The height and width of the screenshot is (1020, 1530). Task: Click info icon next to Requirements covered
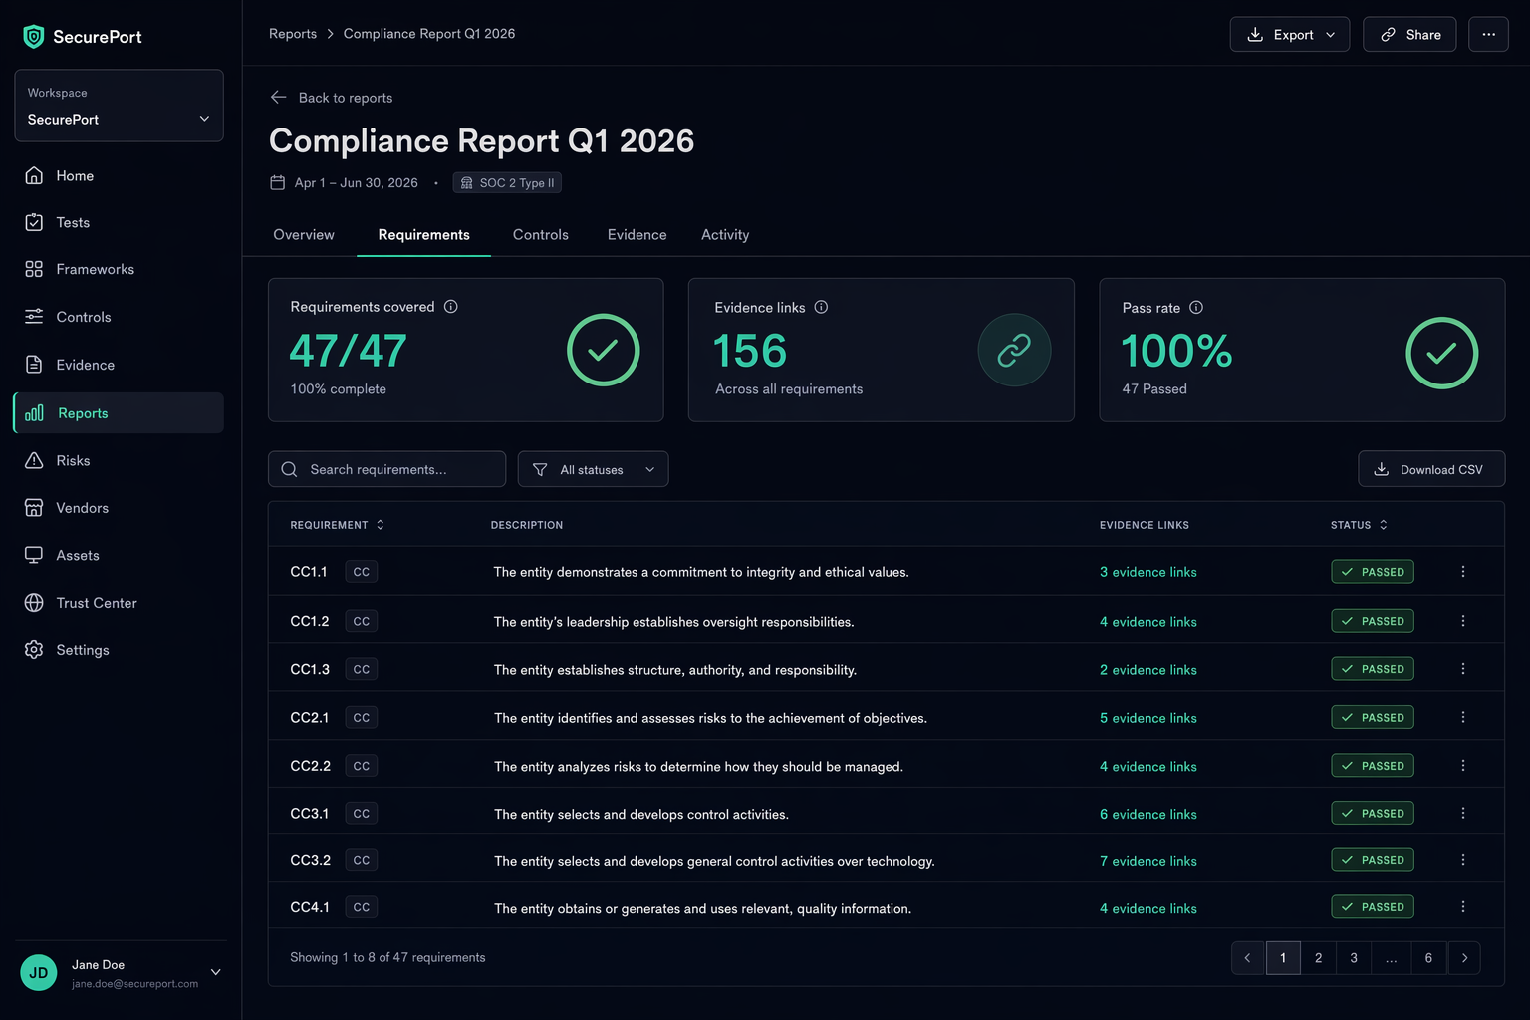click(x=451, y=307)
